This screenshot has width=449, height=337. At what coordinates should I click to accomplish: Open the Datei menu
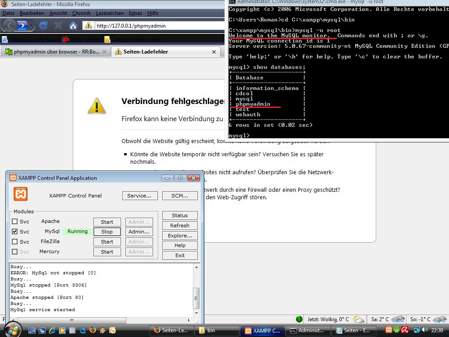pos(8,13)
